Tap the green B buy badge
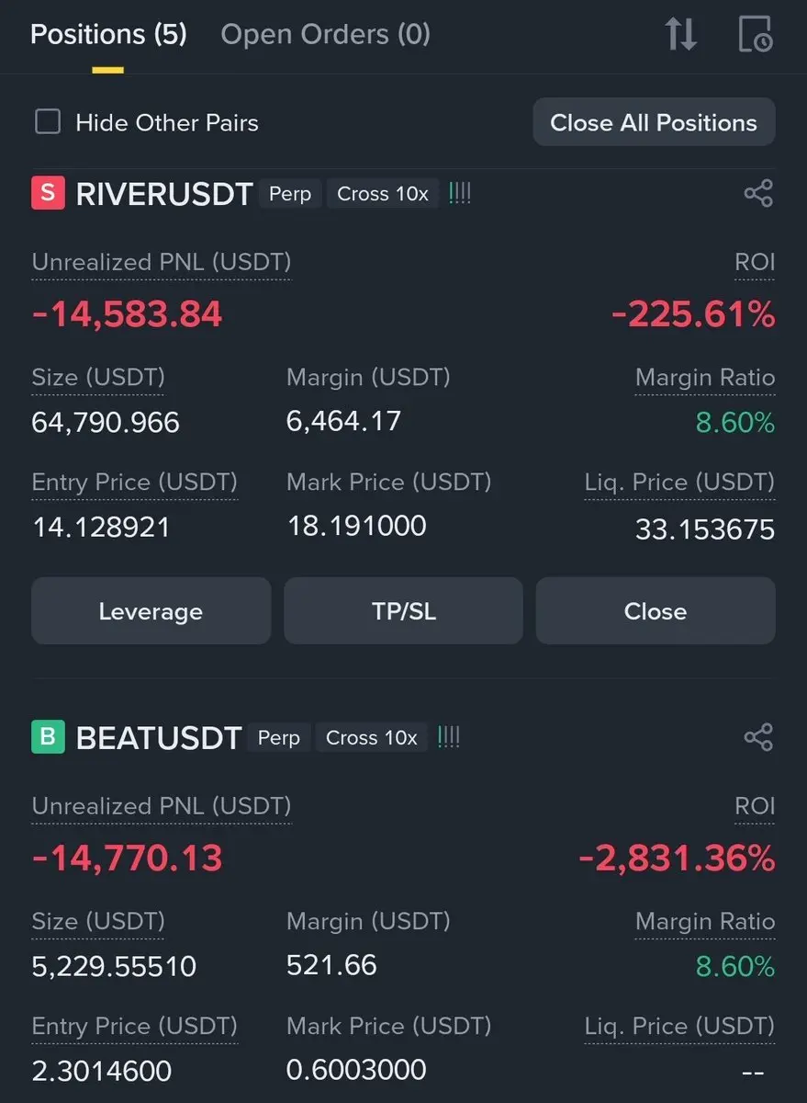Image resolution: width=807 pixels, height=1103 pixels. coord(48,737)
